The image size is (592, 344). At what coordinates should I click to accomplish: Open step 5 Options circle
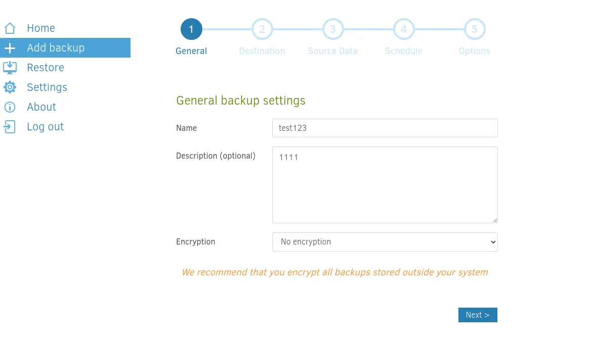[x=475, y=29]
